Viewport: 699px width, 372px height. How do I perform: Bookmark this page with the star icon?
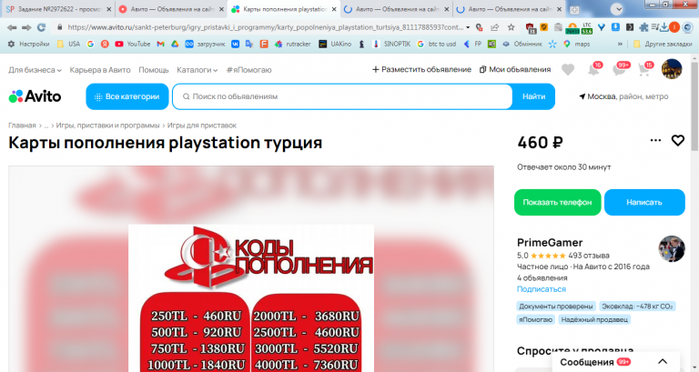coord(512,27)
